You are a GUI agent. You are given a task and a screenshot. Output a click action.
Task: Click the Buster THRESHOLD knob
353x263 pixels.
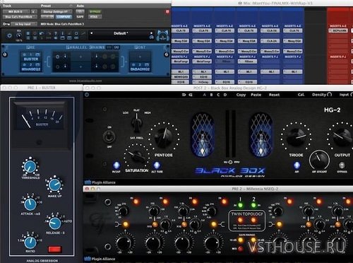[x=30, y=166]
